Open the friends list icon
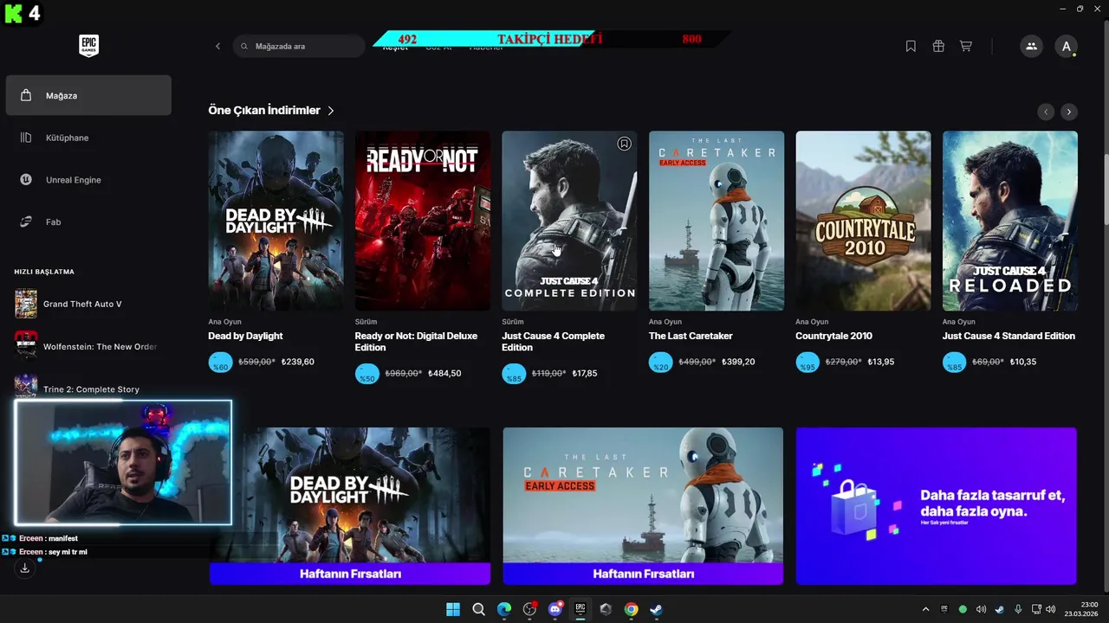 tap(1031, 46)
